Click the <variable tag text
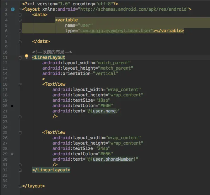 66,20
